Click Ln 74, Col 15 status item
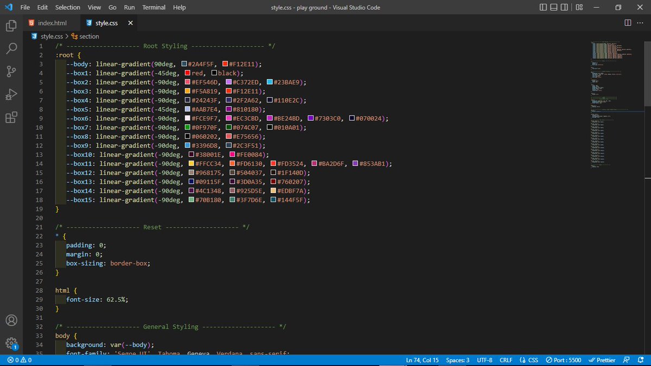Image resolution: width=651 pixels, height=366 pixels. 422,359
